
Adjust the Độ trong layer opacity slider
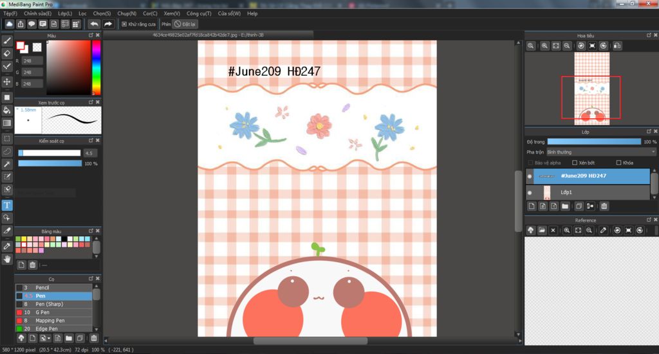pos(594,142)
